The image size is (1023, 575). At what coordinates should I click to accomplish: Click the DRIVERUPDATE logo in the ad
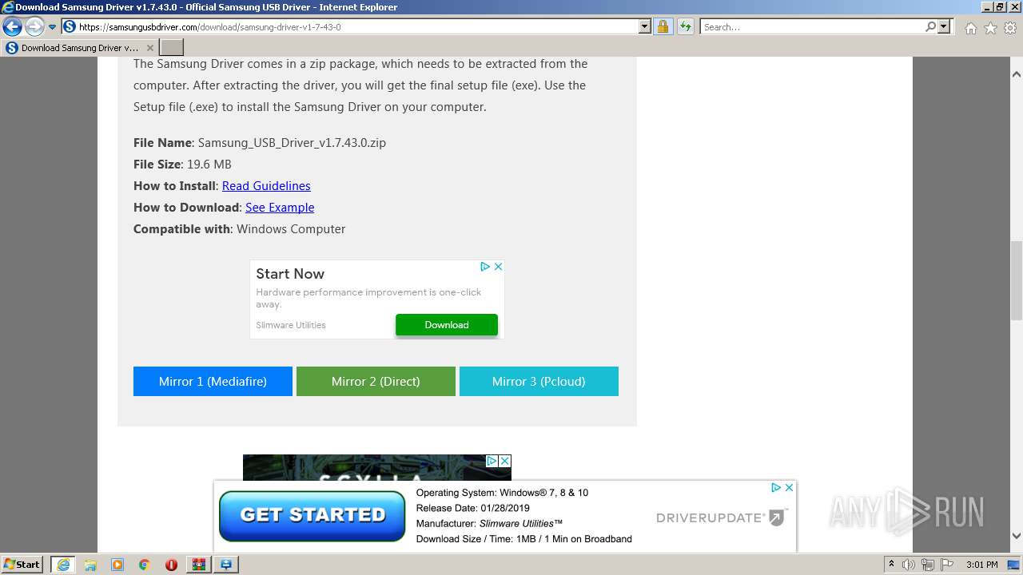[x=722, y=517]
